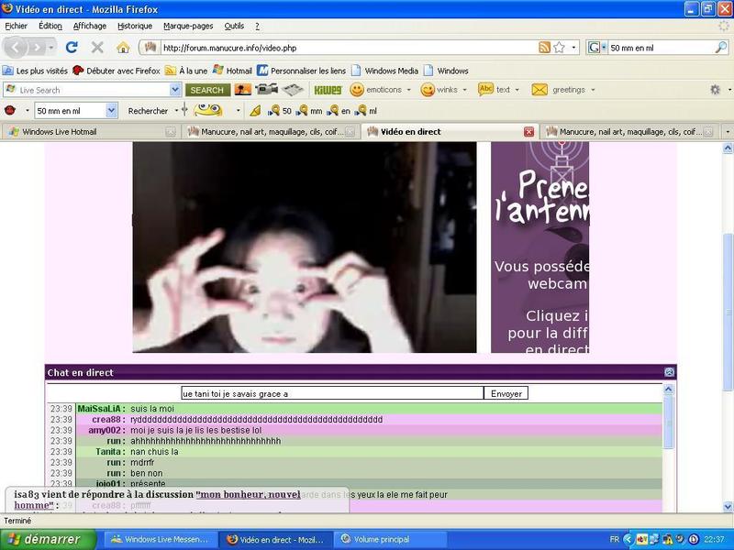The width and height of the screenshot is (734, 550).
Task: Open the winks toolbar icon
Action: (428, 90)
